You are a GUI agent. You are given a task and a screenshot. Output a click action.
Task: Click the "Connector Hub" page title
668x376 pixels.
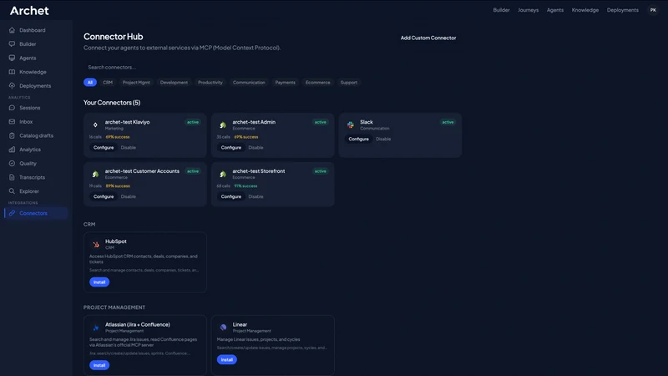(x=114, y=37)
